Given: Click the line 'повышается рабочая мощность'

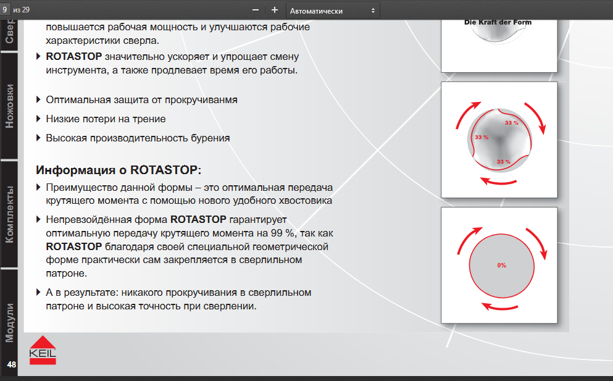Looking at the screenshot, I should [x=178, y=27].
